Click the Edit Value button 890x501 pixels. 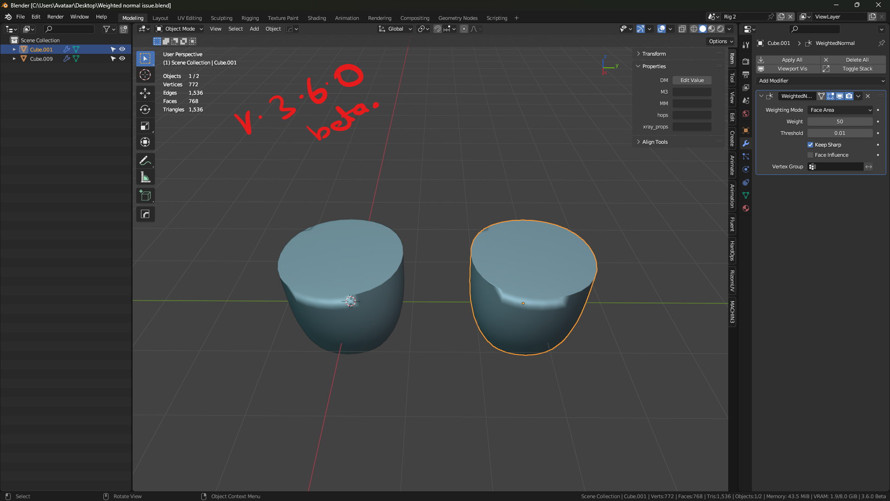pos(692,80)
